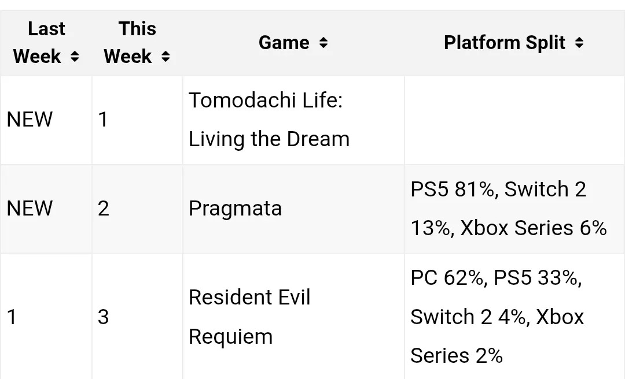Screen dimensions: 625x379
Task: Click the NEW cell in Tomodachi Life row
Action: pos(30,120)
